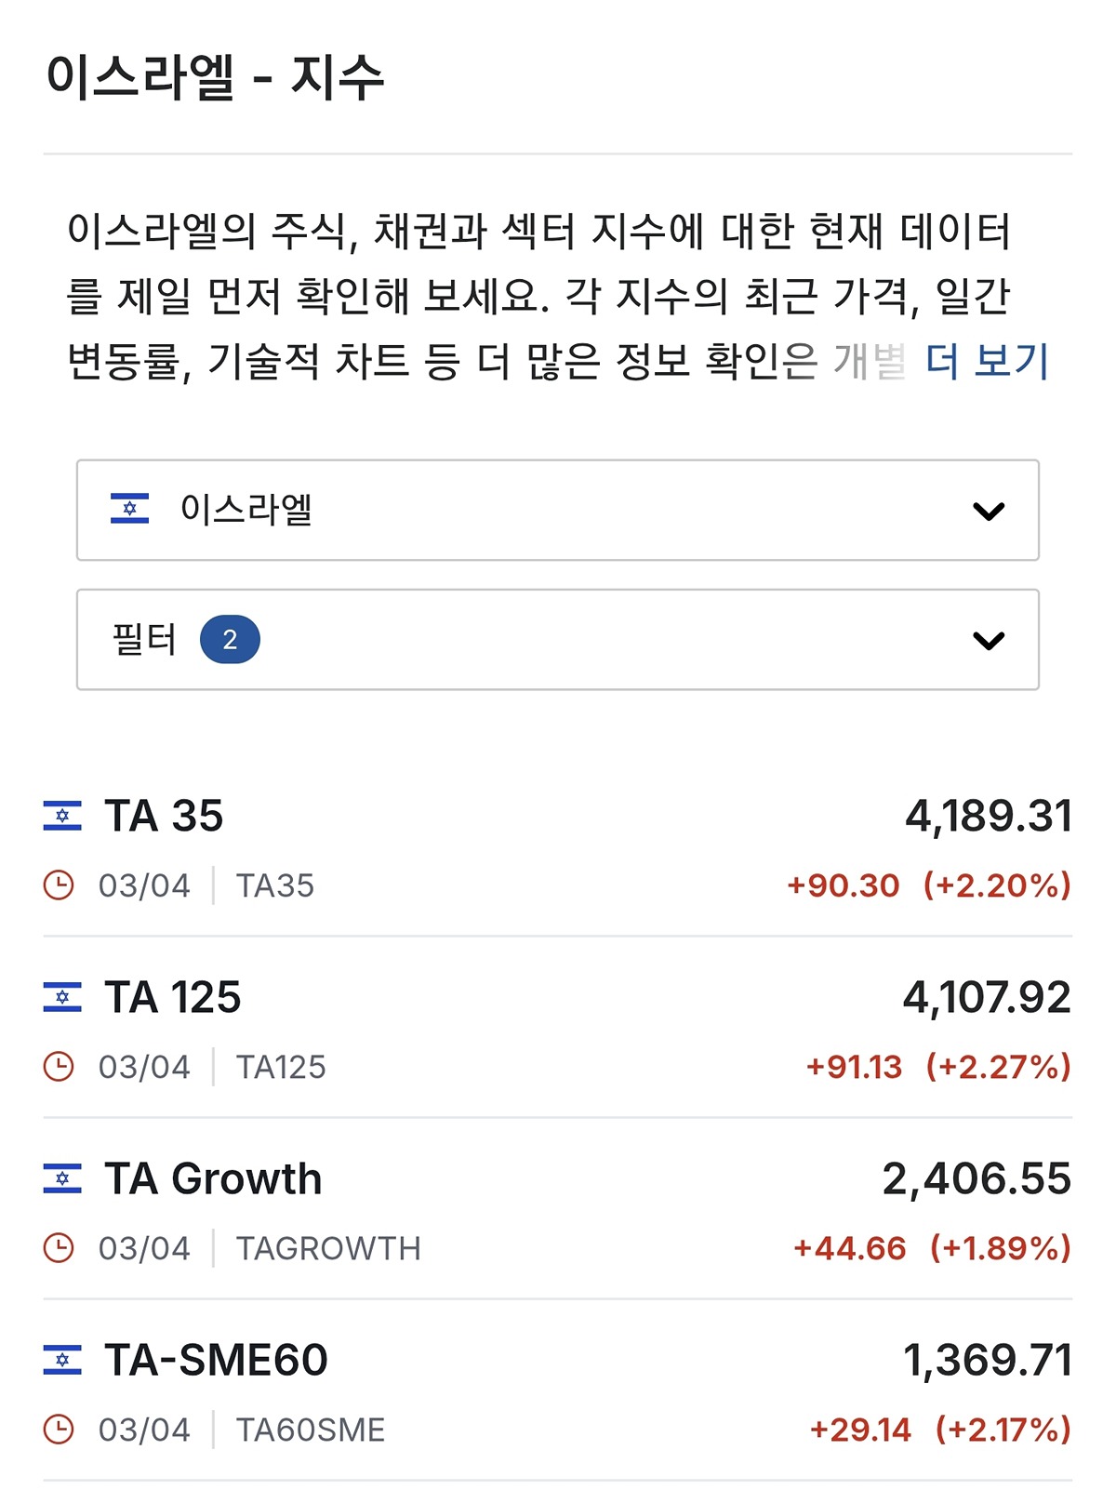Click the TA 35 price 4,189.31
Image resolution: width=1116 pixels, height=1490 pixels.
pos(988,816)
